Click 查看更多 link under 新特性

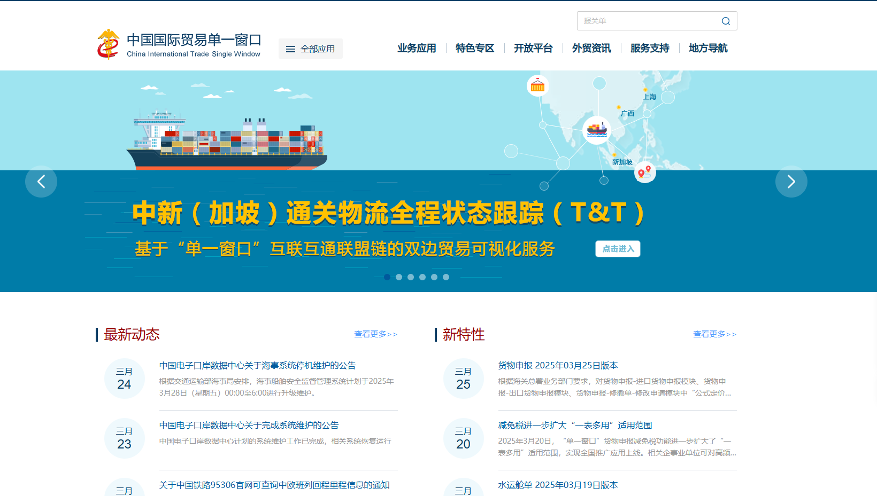715,334
